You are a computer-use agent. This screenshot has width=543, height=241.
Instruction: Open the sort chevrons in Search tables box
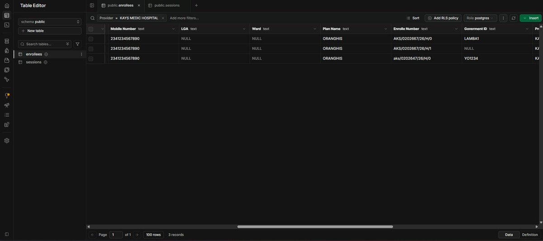(68, 44)
